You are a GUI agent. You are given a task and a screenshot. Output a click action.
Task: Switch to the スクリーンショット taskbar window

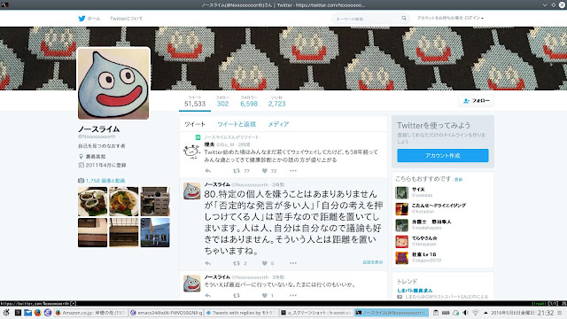coord(316,313)
